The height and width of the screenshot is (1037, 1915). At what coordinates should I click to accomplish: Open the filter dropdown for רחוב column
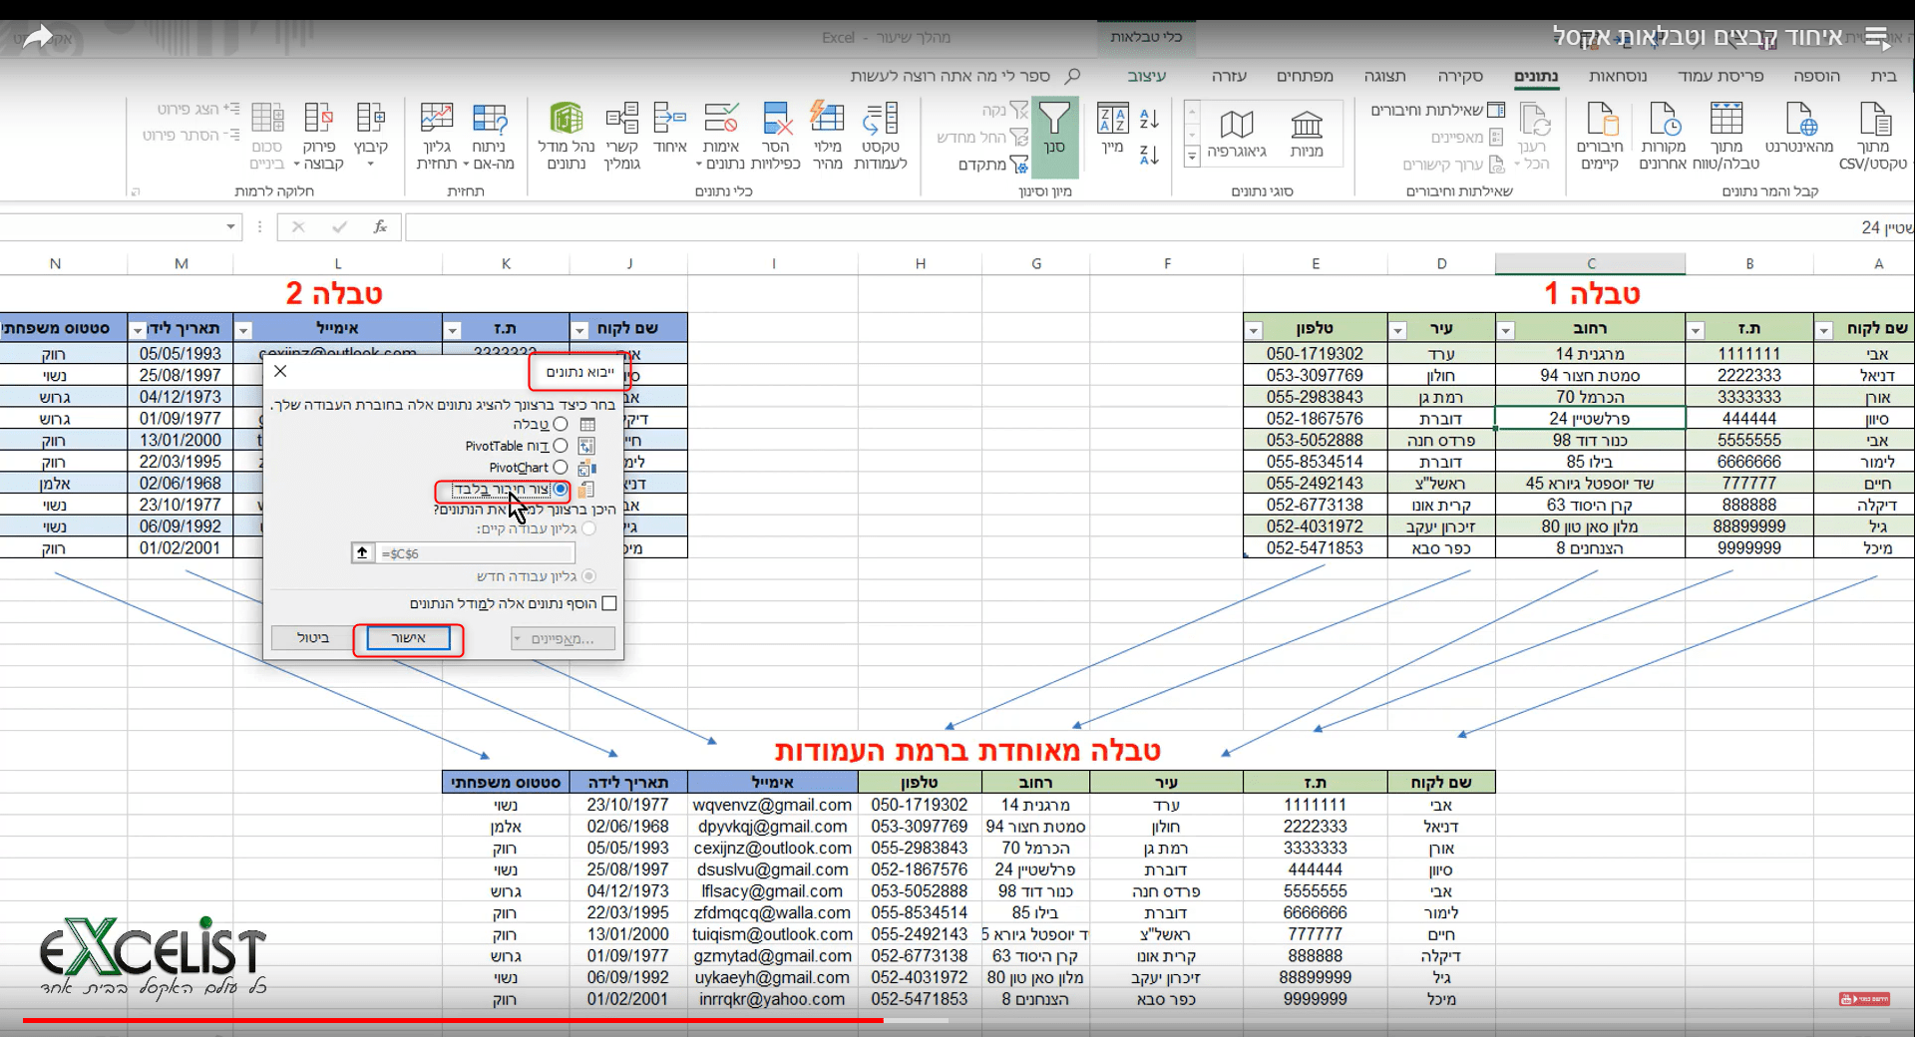pyautogui.click(x=1506, y=330)
